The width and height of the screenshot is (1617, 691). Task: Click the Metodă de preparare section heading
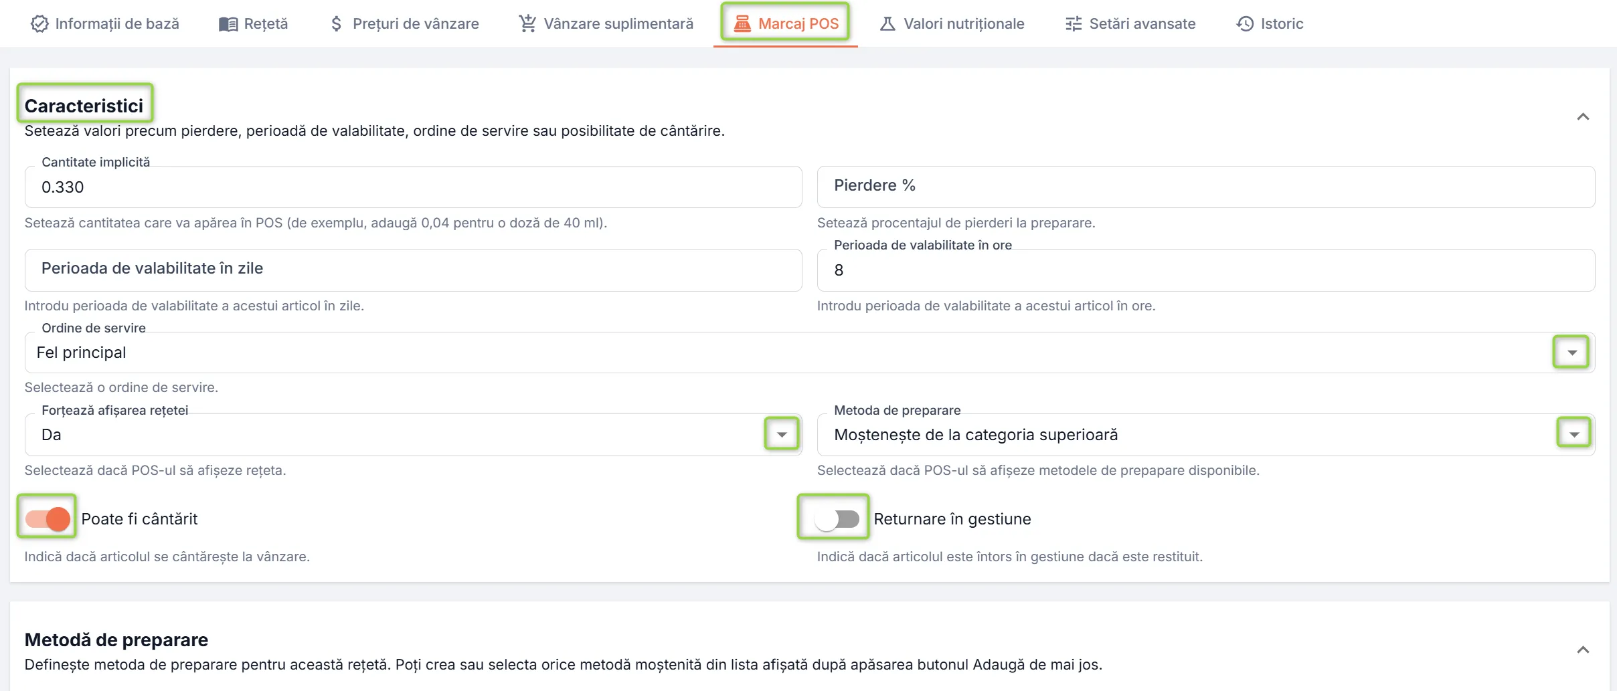pyautogui.click(x=116, y=640)
